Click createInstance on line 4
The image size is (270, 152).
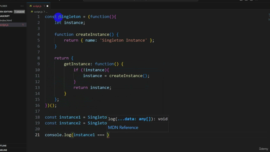coord(92,35)
